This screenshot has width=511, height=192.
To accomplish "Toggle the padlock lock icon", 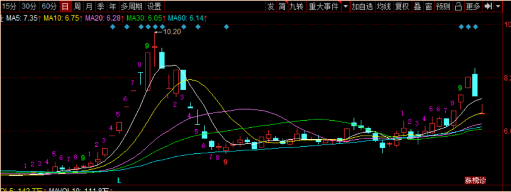I will [458, 6].
